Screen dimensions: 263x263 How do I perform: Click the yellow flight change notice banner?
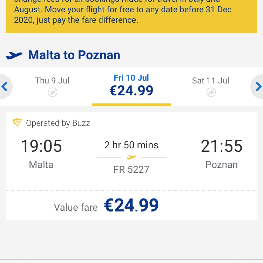pyautogui.click(x=131, y=16)
